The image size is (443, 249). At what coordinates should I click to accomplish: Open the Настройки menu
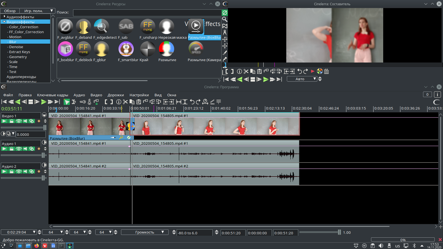pyautogui.click(x=139, y=95)
